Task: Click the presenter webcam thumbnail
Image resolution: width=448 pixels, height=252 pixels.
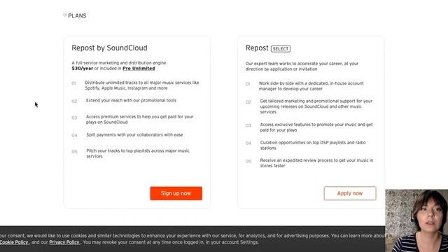Action: click(416, 220)
